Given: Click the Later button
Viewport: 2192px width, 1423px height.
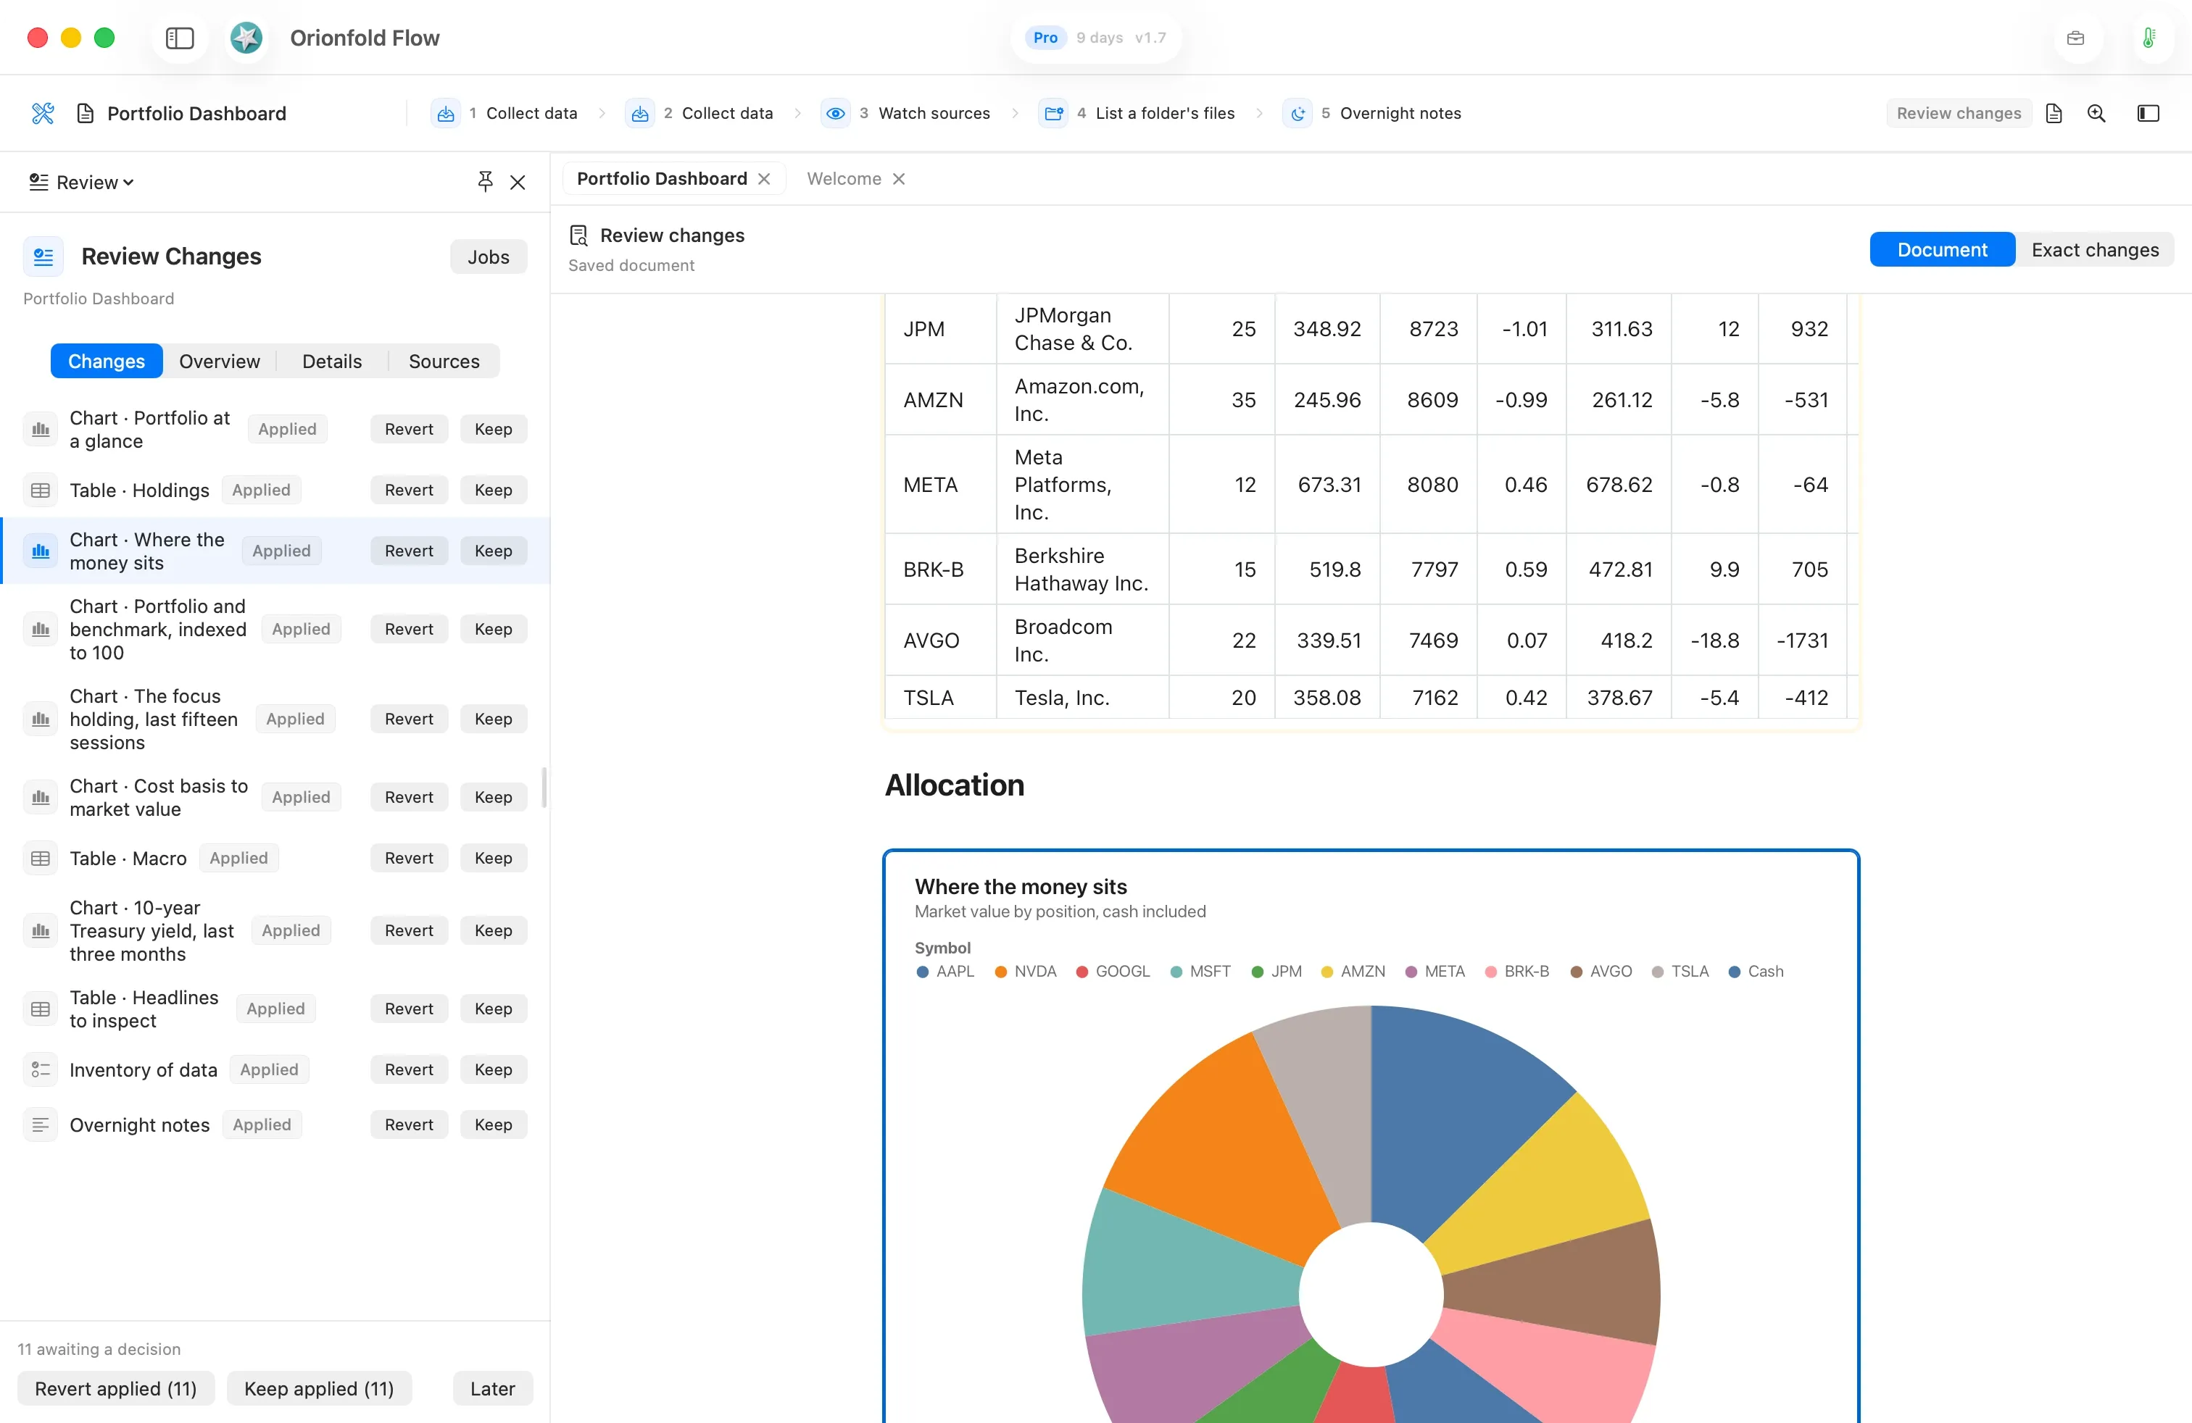Looking at the screenshot, I should (493, 1388).
